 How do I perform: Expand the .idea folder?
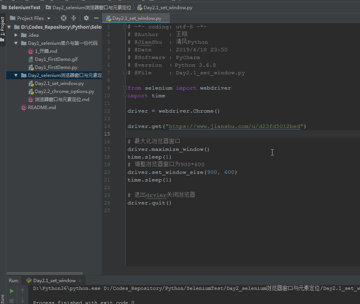point(16,35)
